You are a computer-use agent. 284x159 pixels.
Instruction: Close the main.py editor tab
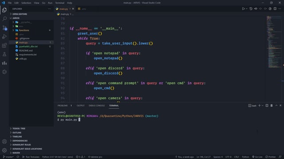coord(73,9)
